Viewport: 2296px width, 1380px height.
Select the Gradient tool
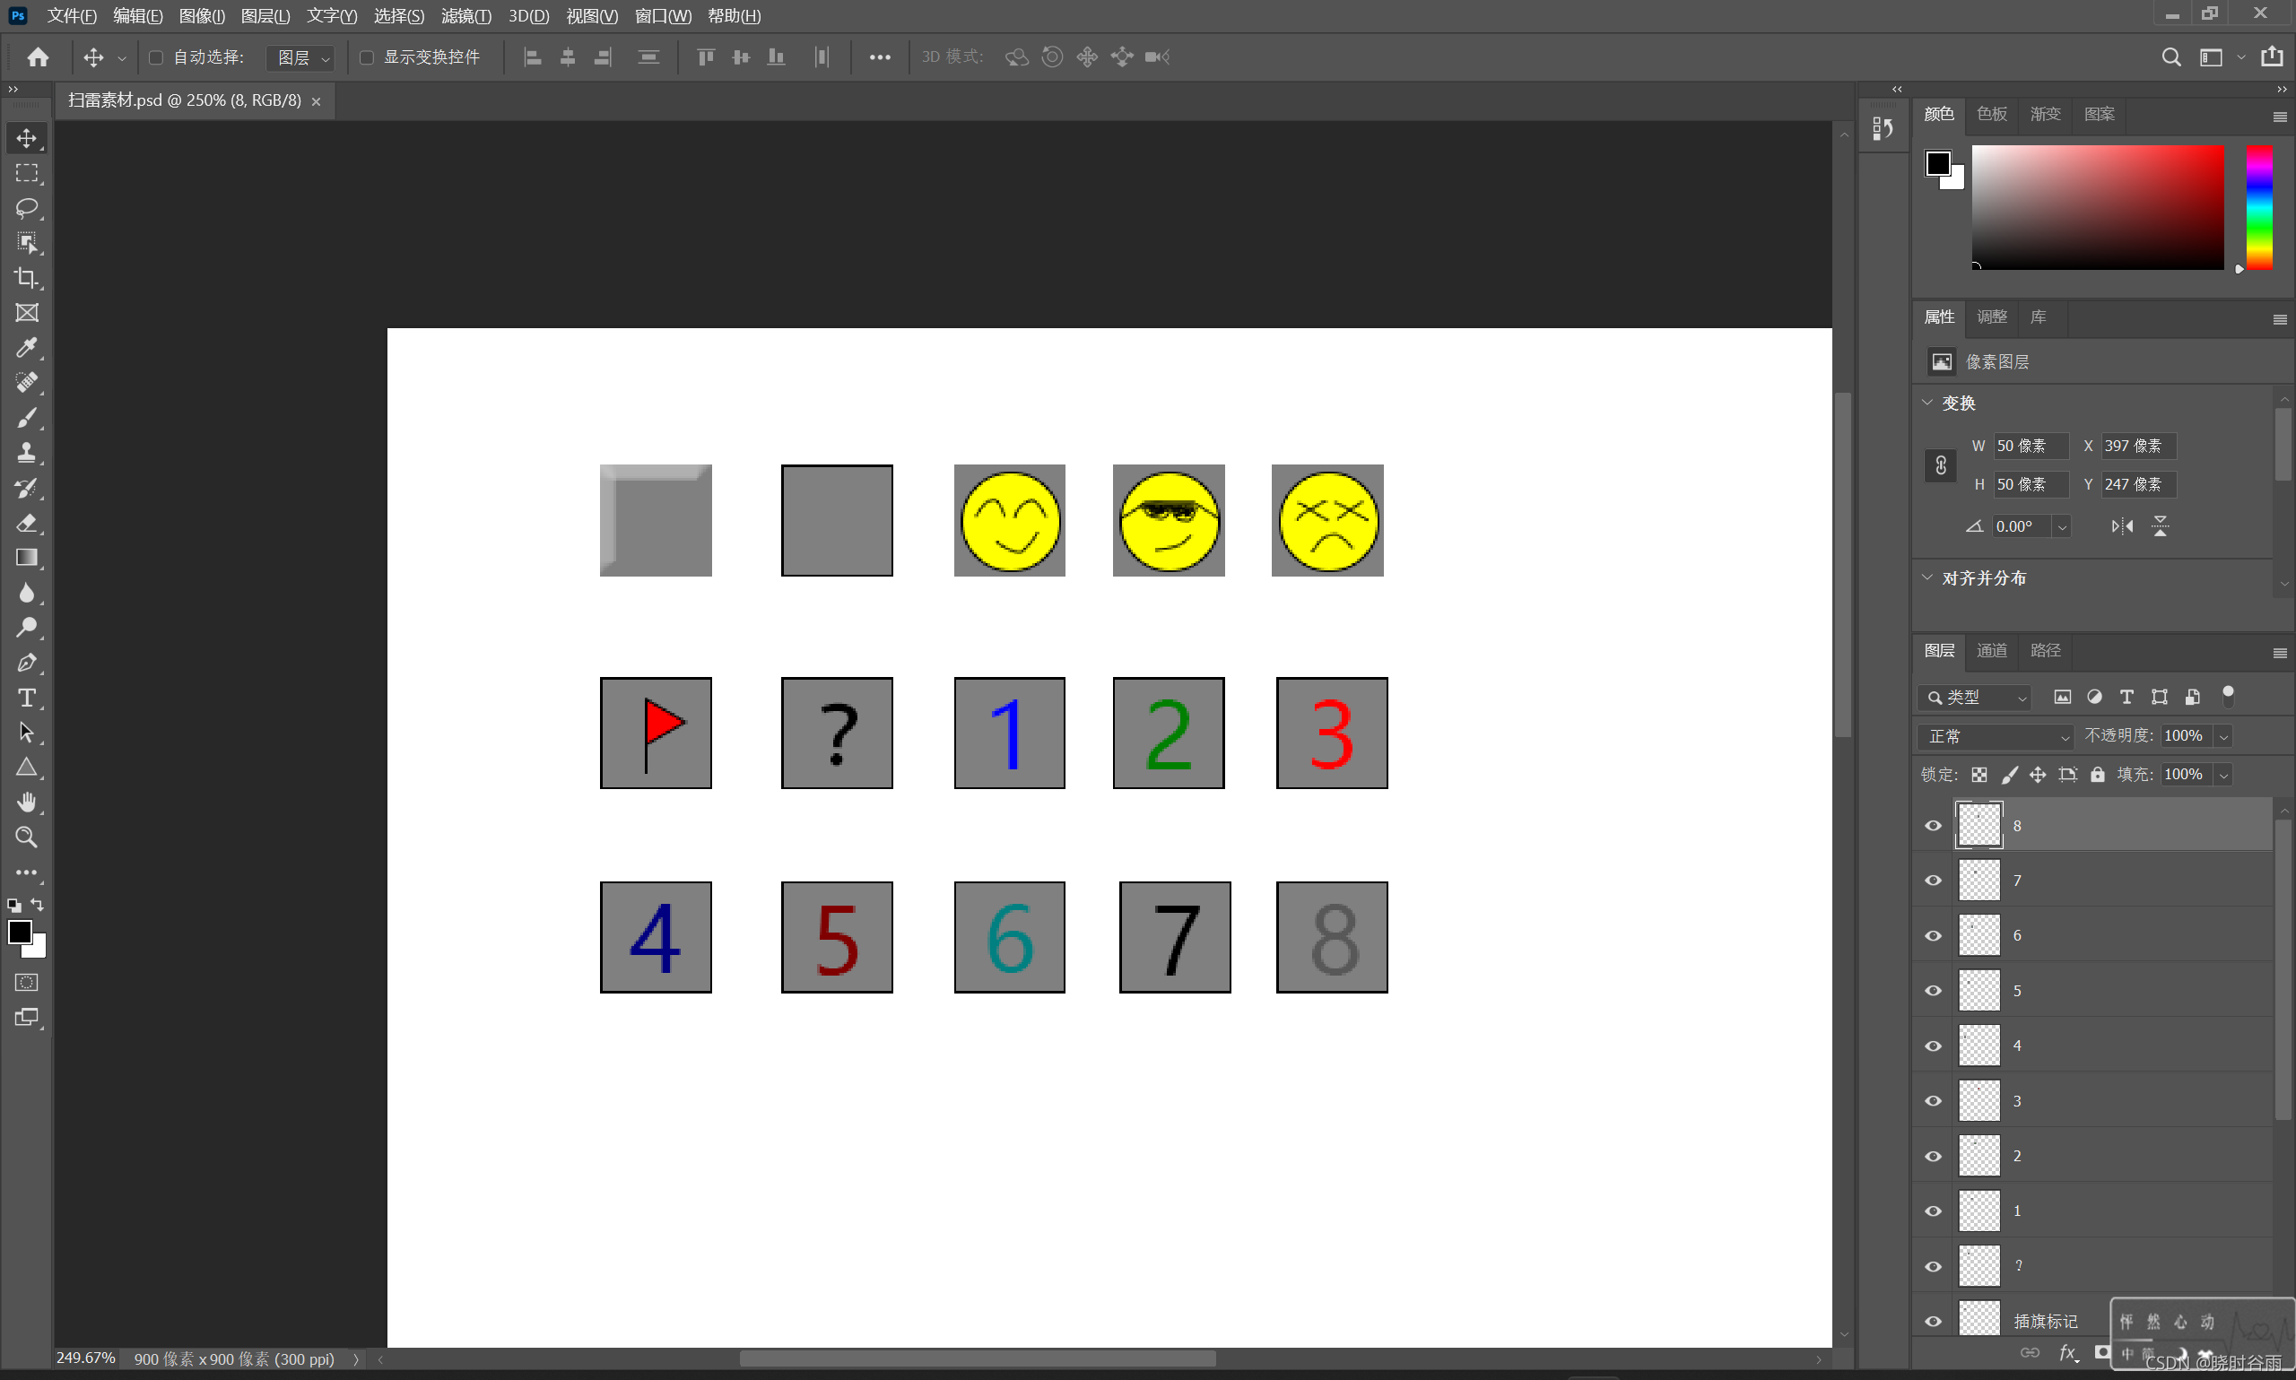(26, 558)
